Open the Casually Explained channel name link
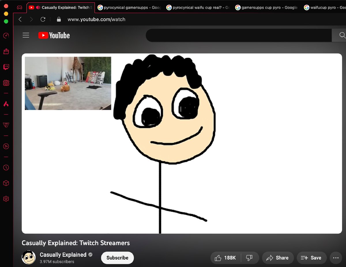The height and width of the screenshot is (267, 346). [x=63, y=255]
